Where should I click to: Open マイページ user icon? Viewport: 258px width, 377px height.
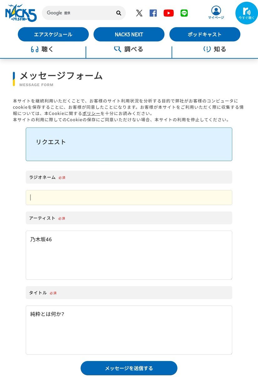216,13
